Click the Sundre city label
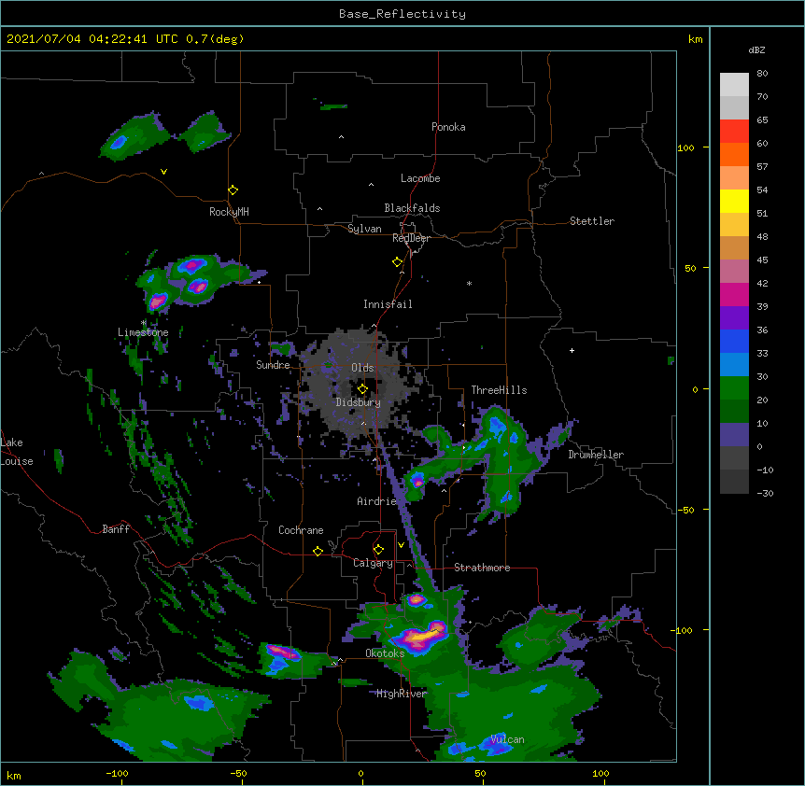 click(x=273, y=365)
